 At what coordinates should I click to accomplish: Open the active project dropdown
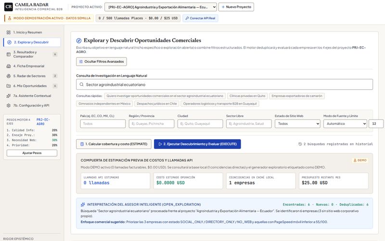pyautogui.click(x=161, y=7)
